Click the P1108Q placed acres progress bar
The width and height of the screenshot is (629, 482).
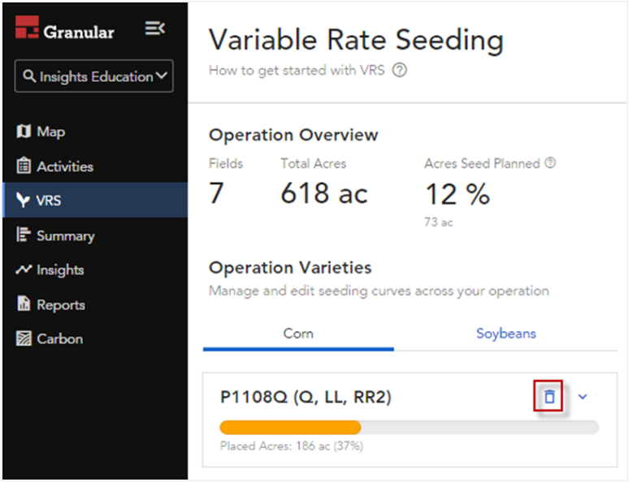pyautogui.click(x=409, y=428)
